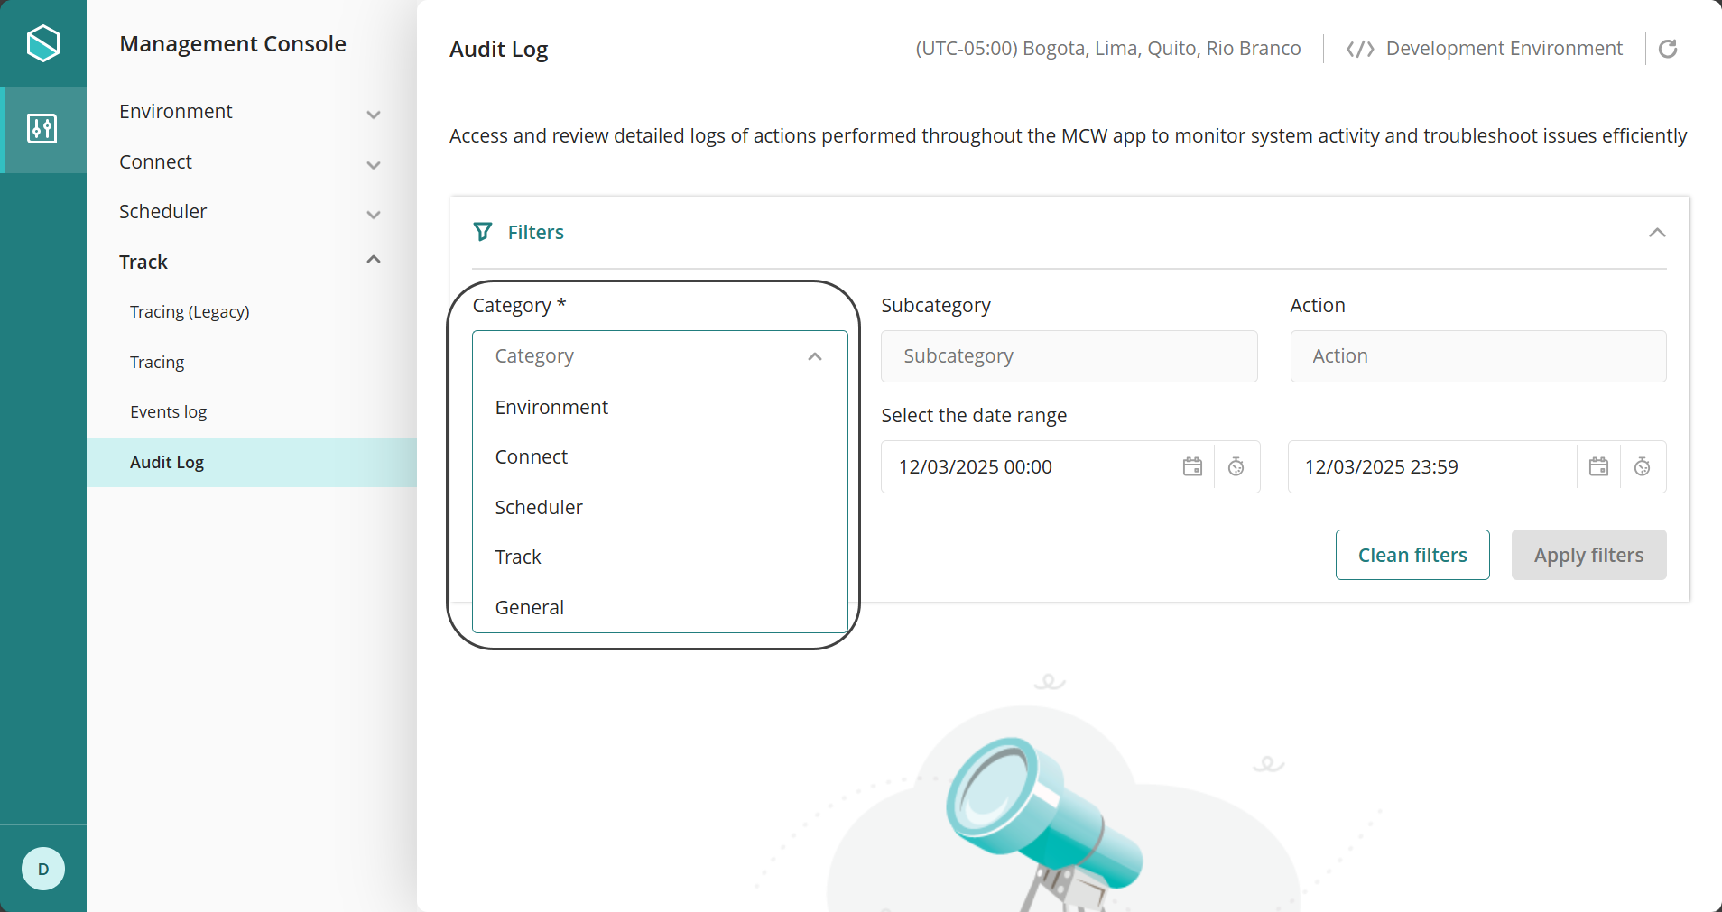1722x912 pixels.
Task: Collapse the Track sidebar section
Action: click(x=374, y=261)
